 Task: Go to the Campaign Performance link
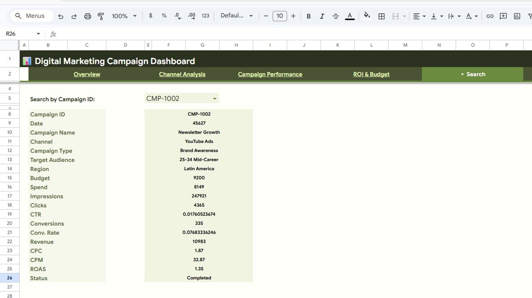tap(270, 74)
